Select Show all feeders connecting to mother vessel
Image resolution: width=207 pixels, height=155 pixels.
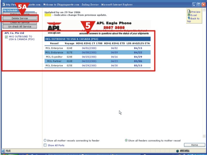pyautogui.click(x=126, y=140)
